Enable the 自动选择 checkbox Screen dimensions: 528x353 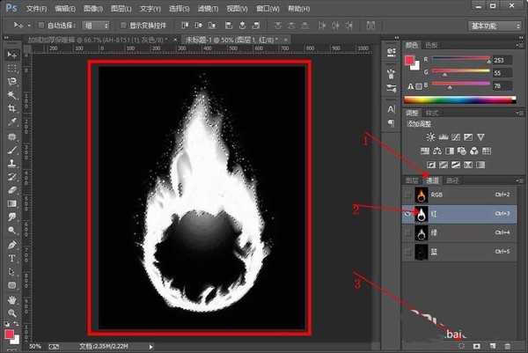[42, 26]
